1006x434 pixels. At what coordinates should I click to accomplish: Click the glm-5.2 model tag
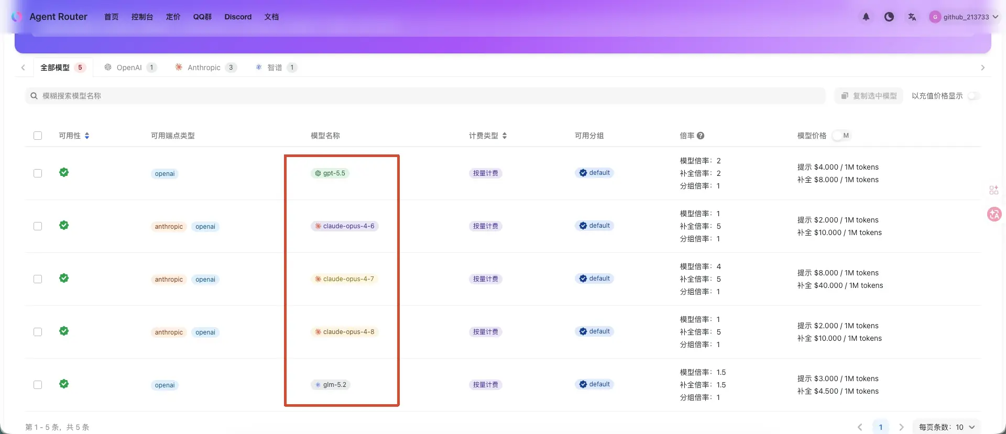point(331,385)
